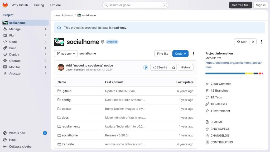Image resolution: width=270 pixels, height=152 pixels.
Task: Expand the Deploy sidebar section
Action: click(x=25, y=54)
